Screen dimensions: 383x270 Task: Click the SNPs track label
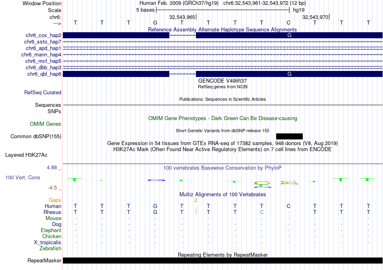point(54,111)
